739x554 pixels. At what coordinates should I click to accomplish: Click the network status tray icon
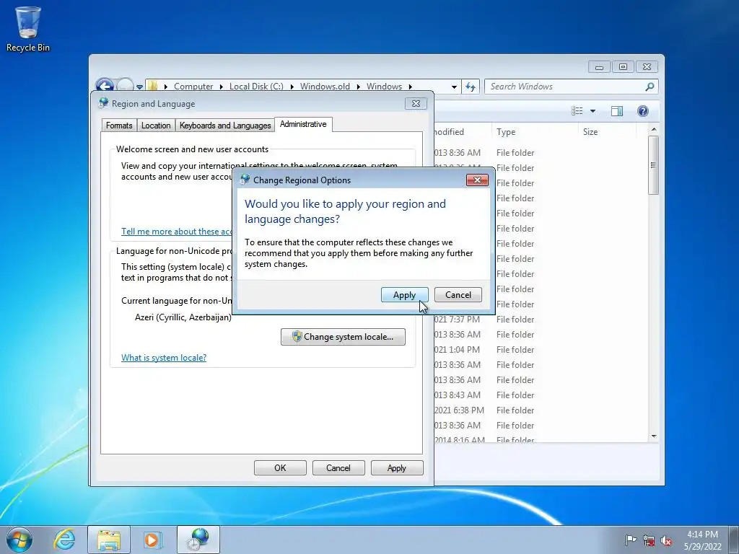point(649,540)
